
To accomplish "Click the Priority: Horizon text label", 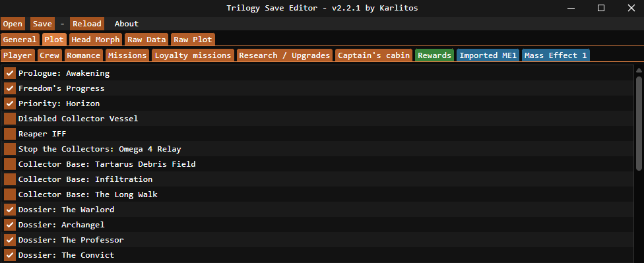I will 59,103.
